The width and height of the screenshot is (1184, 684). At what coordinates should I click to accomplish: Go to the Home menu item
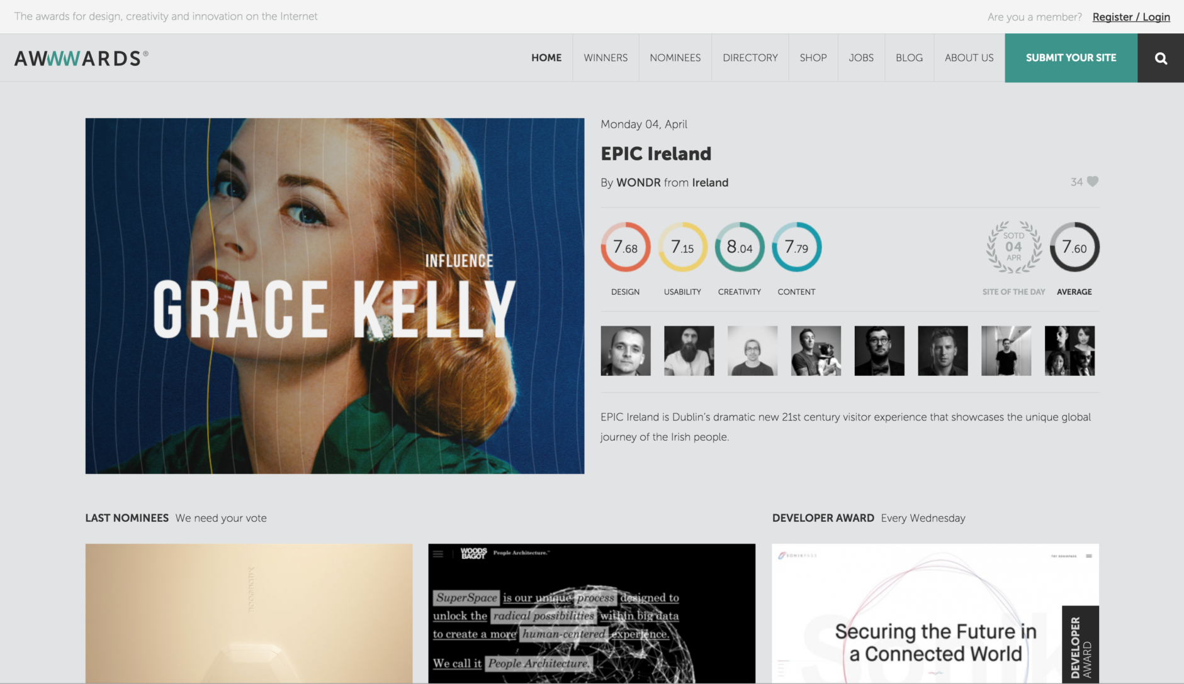(546, 58)
